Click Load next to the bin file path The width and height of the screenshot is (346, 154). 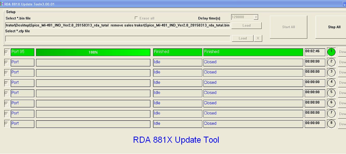pos(246,25)
